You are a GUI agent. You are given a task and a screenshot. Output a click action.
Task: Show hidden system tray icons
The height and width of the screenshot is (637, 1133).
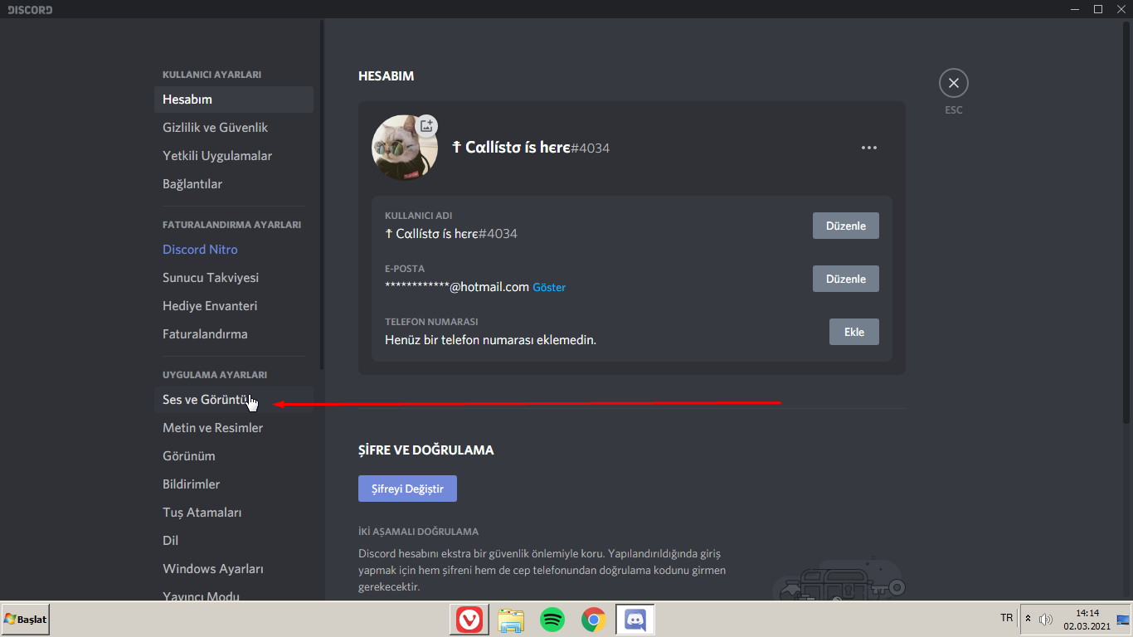tap(1028, 619)
